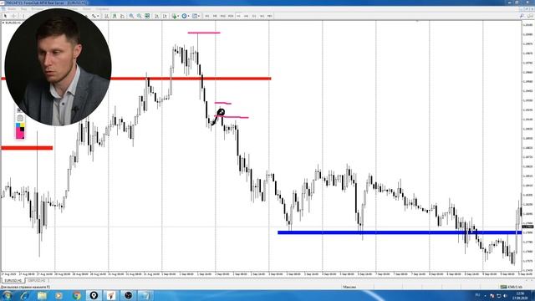Image resolution: width=535 pixels, height=301 pixels.
Task: Open the Windows Start menu
Action: (x=7, y=295)
